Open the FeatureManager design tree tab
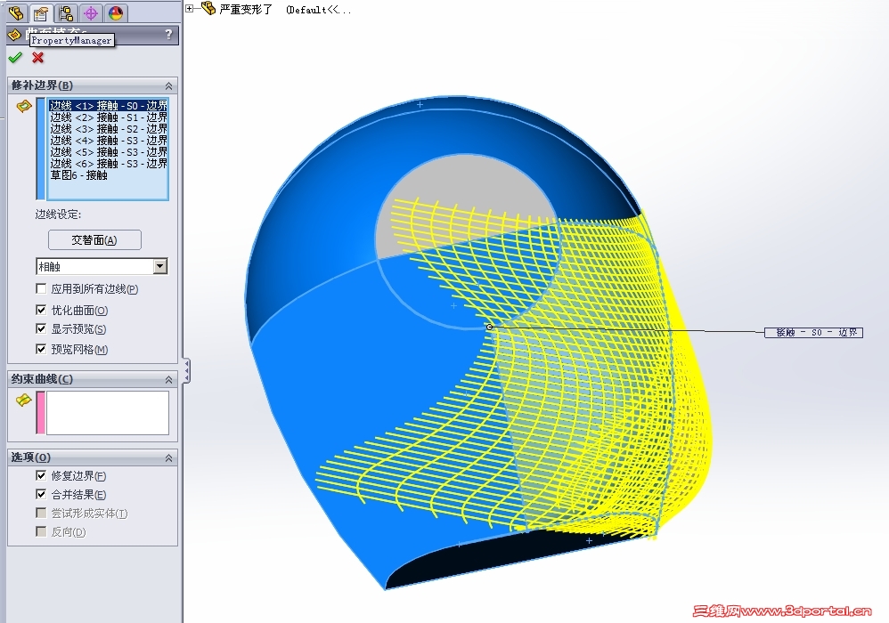This screenshot has width=889, height=623. click(16, 12)
